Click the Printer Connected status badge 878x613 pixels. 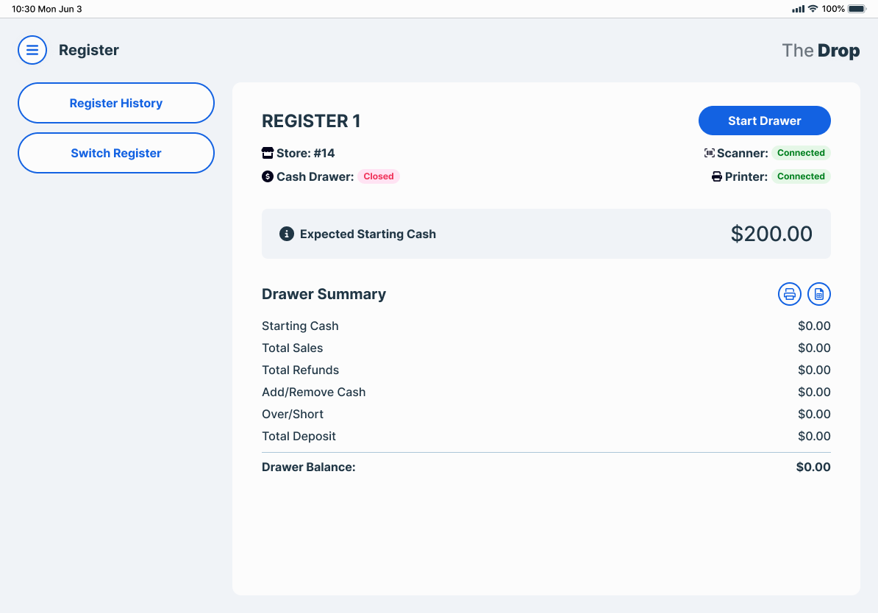[801, 176]
